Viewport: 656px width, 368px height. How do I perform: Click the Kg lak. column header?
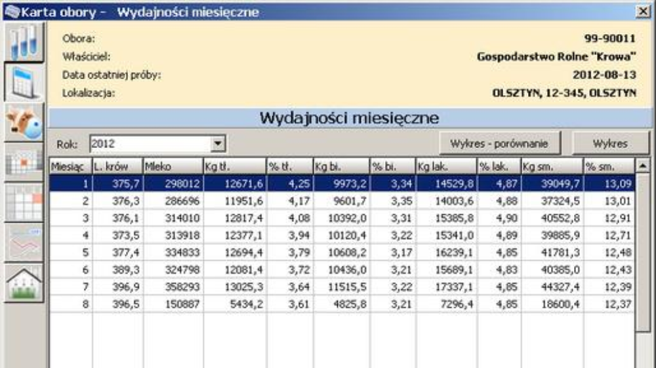pyautogui.click(x=446, y=167)
